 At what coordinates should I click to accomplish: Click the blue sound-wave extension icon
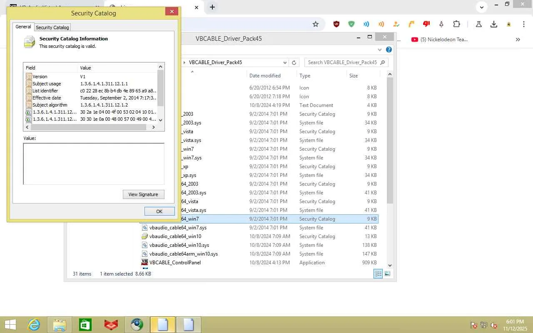366,24
